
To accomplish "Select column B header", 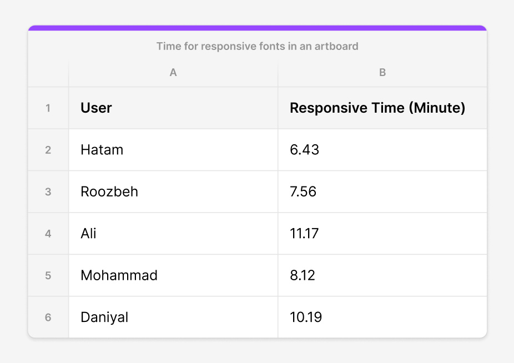I will click(x=382, y=73).
